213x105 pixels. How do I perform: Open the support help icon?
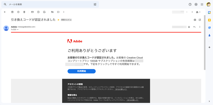pos(190,4)
